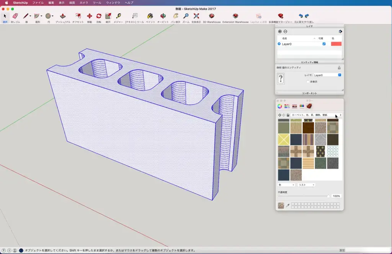The height and width of the screenshot is (254, 392).
Task: Enable the hidden (非表示) checkbox
Action: point(308,81)
